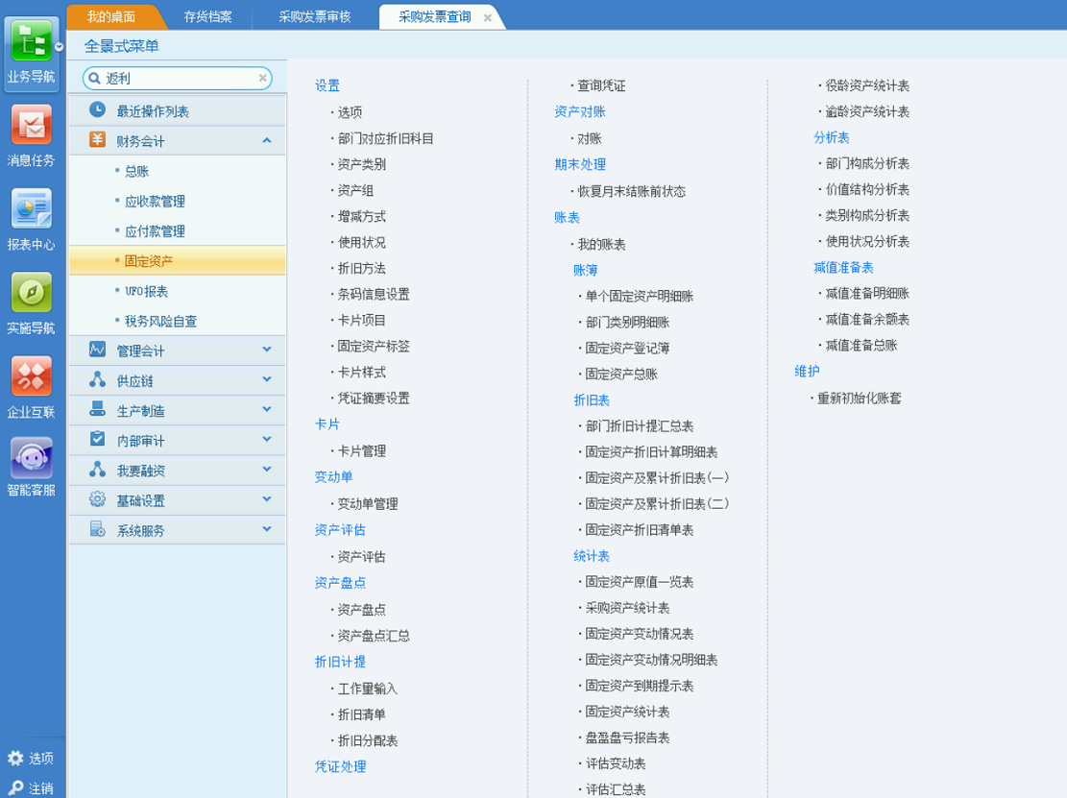Clear the search box with the x icon
This screenshot has height=798, width=1067.
[x=262, y=78]
